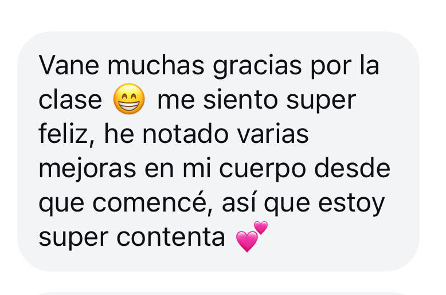Select the next message bubble at bottom edge
Screen dimensions: 446x295
click(x=222, y=293)
